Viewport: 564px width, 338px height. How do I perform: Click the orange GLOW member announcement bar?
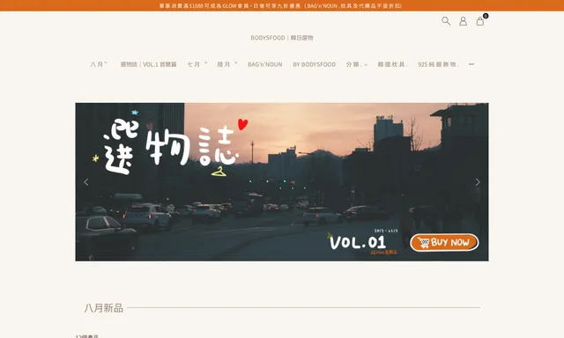(282, 6)
